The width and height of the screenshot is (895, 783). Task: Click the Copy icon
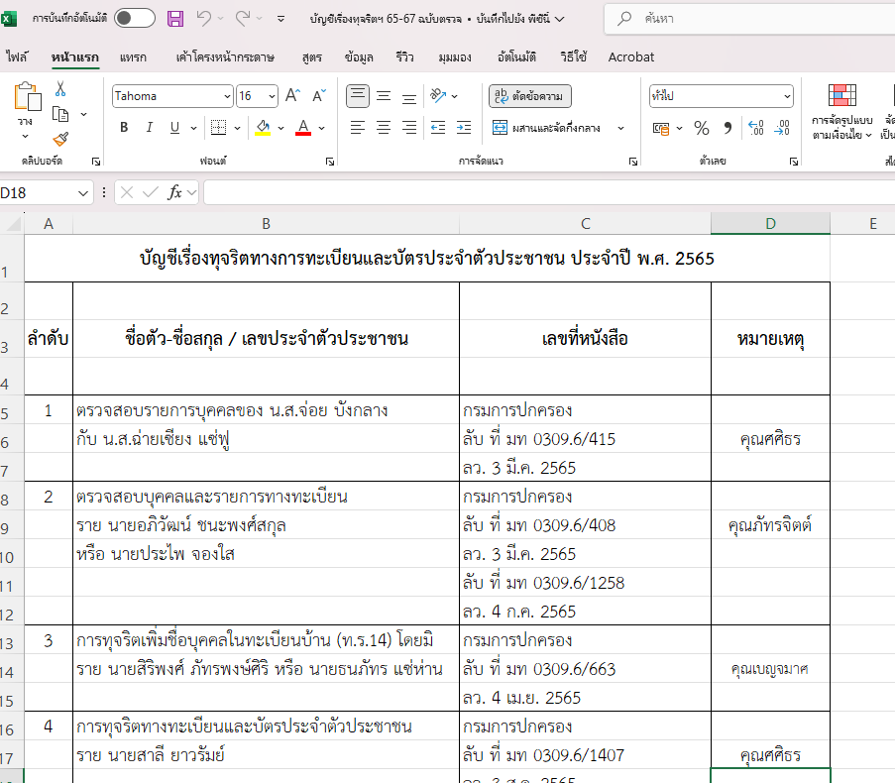(x=60, y=115)
